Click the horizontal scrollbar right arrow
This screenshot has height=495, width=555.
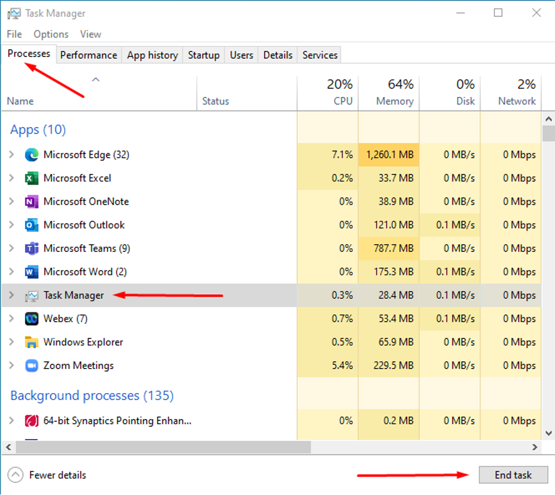click(x=535, y=447)
